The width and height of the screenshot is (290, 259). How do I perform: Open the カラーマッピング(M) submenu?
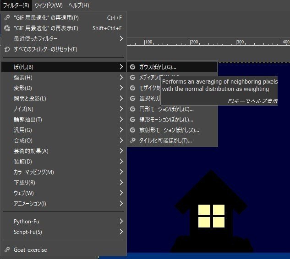pyautogui.click(x=64, y=172)
